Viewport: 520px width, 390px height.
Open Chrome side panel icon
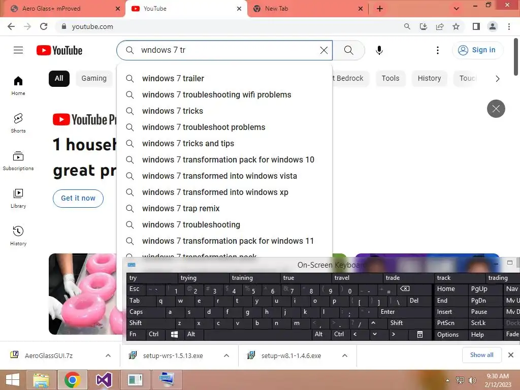click(x=476, y=26)
